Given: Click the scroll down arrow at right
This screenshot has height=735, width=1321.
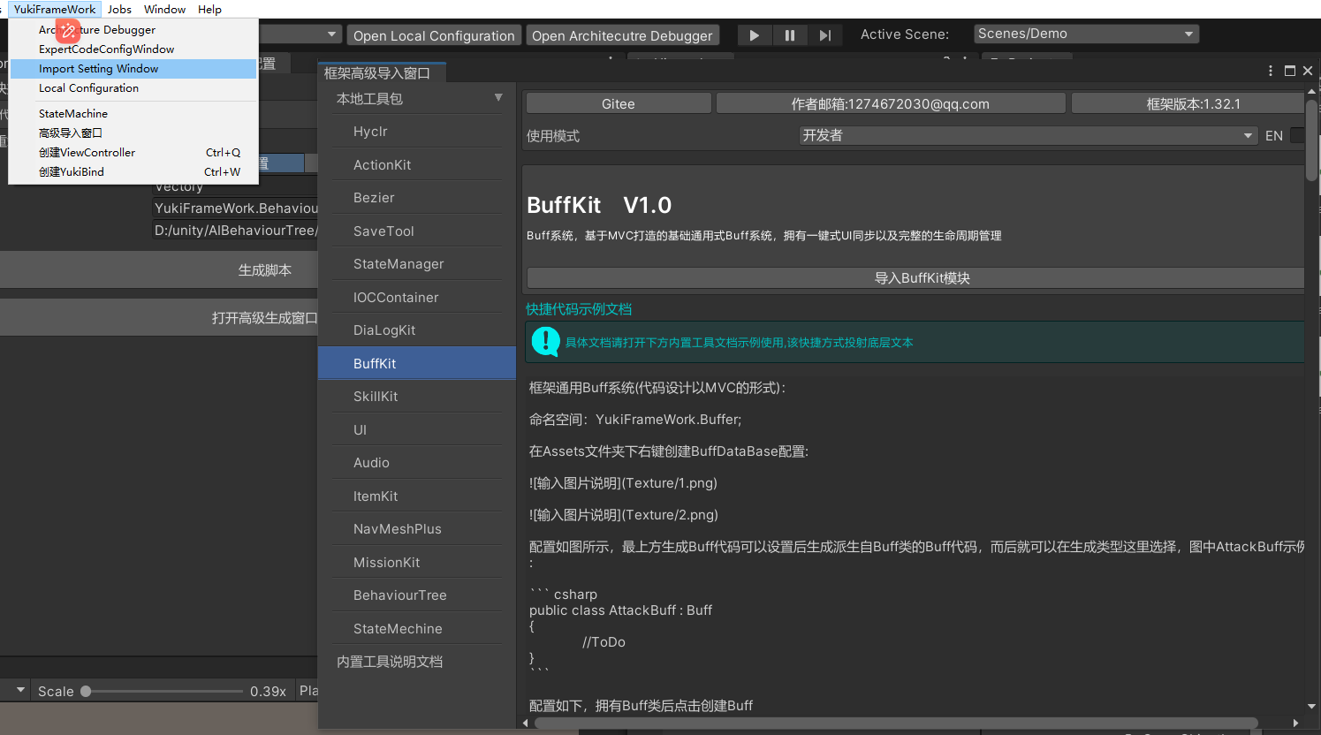Looking at the screenshot, I should coord(1311,707).
